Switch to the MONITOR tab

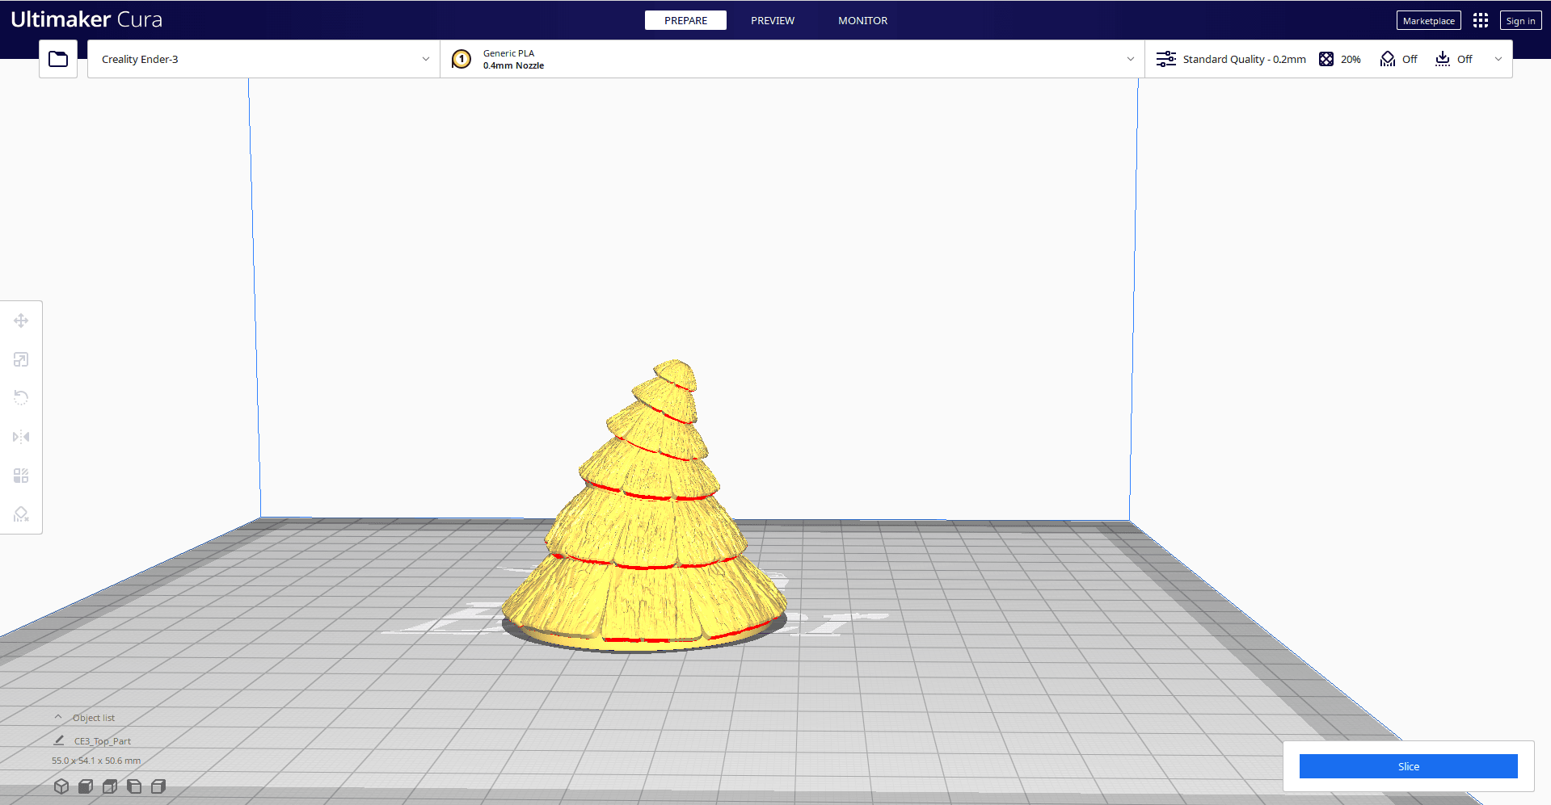click(x=862, y=20)
